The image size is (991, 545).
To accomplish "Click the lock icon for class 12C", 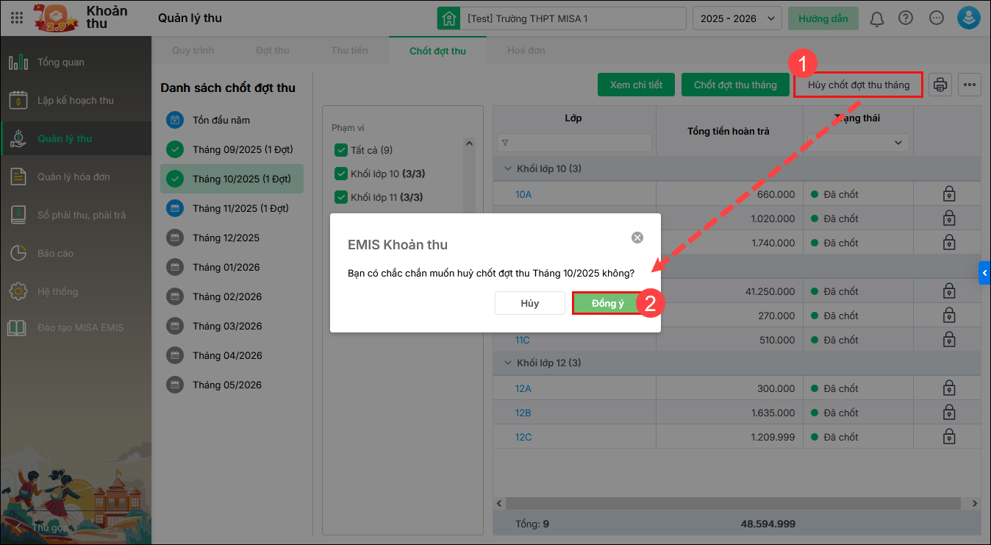I will click(x=949, y=437).
